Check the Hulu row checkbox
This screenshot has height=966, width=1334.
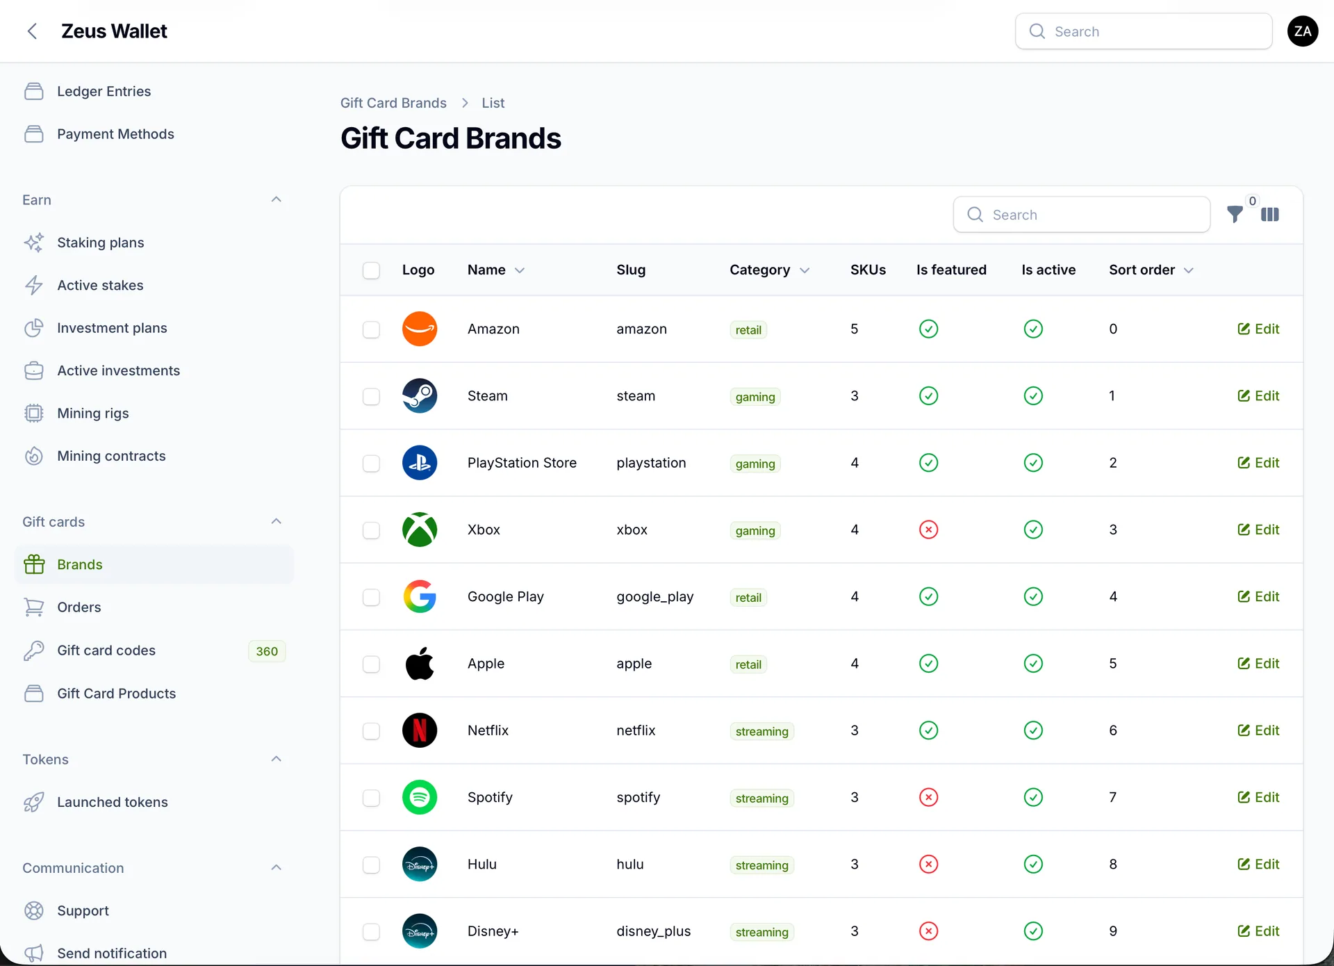(x=371, y=865)
